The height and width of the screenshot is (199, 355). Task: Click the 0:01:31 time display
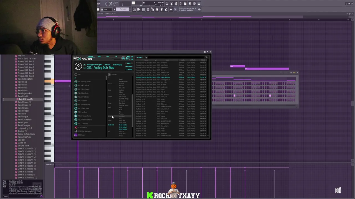111,4
